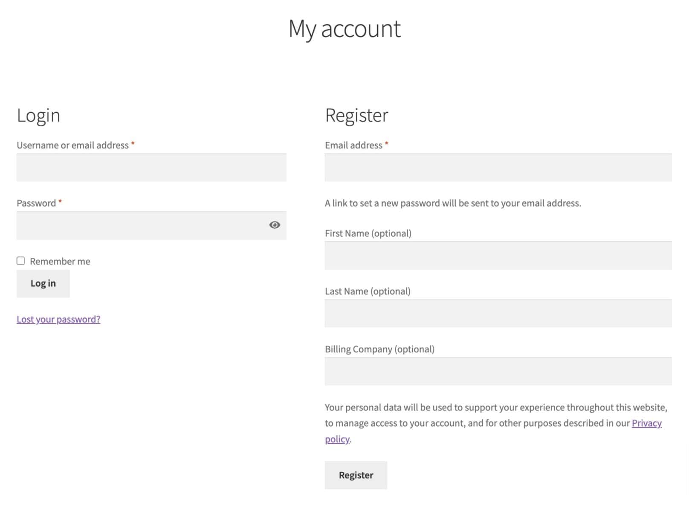689x512 pixels.
Task: Click the Email address label under Register
Action: [x=353, y=145]
